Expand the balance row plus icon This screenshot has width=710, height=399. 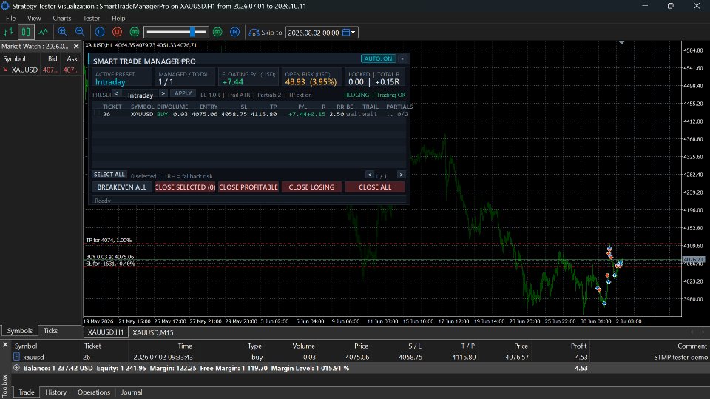17,368
